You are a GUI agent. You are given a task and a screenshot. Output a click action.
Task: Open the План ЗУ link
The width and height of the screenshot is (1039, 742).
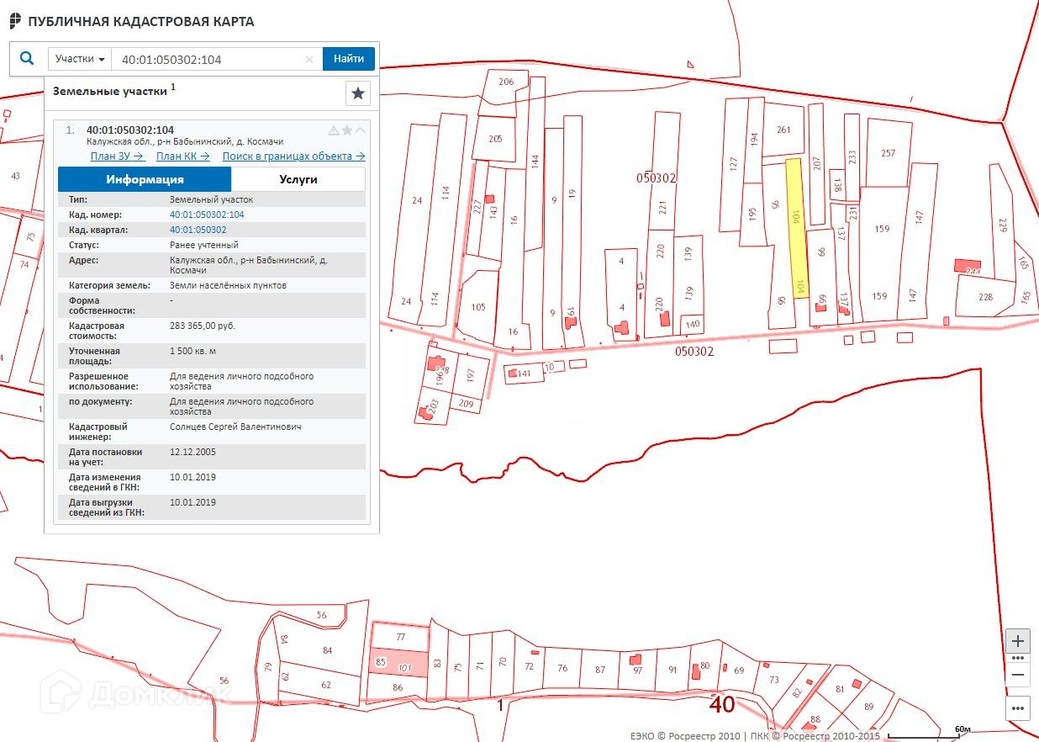pyautogui.click(x=118, y=156)
